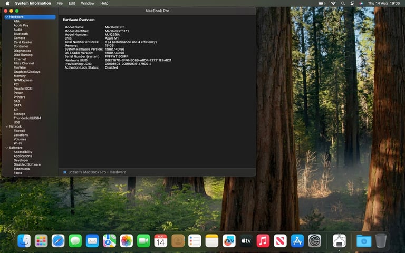The image size is (405, 253).
Task: Open Spotlight search in menu bar
Action: tap(343, 3)
